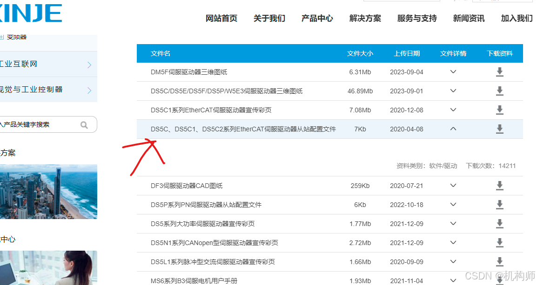Image resolution: width=537 pixels, height=285 pixels.
Task: Open the coastal city solutions thumbnail
Action: point(48,192)
